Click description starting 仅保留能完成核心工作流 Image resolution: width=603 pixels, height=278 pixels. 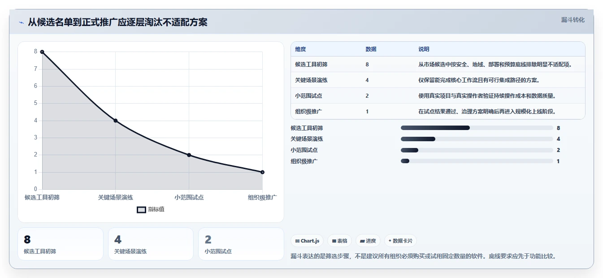(479, 80)
